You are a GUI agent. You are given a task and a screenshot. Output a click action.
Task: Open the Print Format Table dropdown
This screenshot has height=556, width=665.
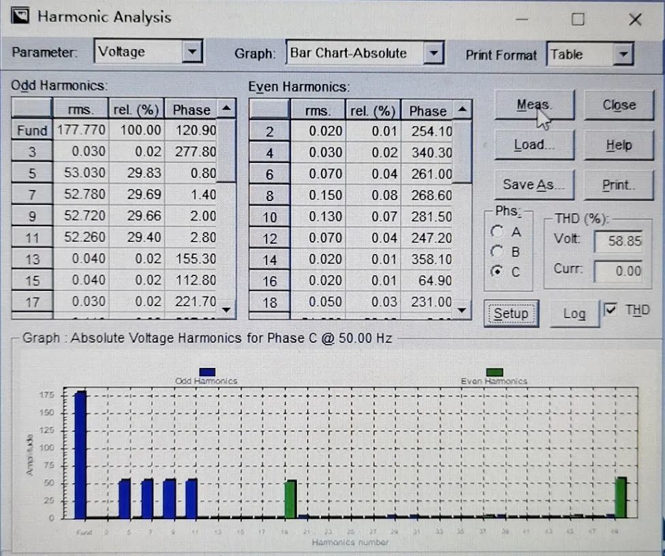[x=623, y=55]
